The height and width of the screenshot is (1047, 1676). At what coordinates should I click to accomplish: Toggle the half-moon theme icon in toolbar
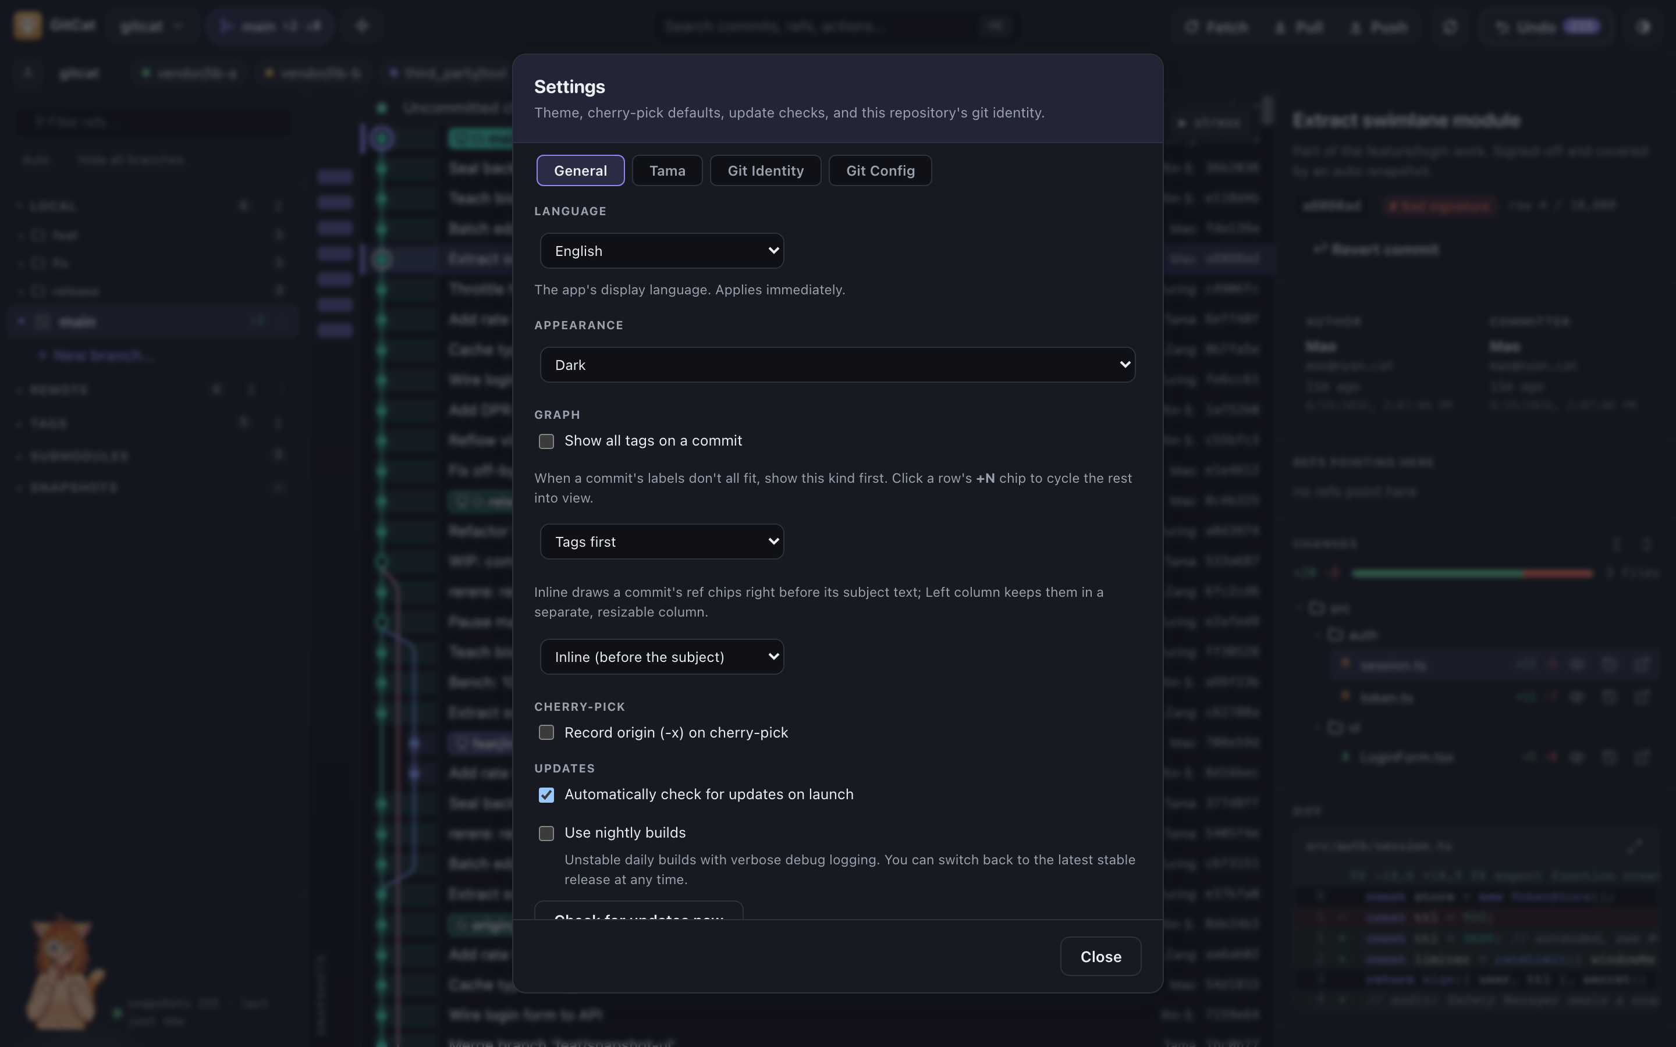pos(1644,27)
